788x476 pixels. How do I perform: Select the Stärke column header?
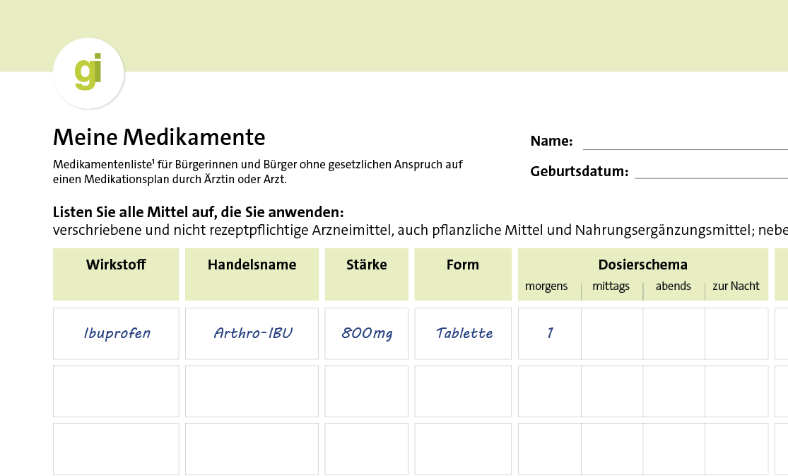[366, 265]
